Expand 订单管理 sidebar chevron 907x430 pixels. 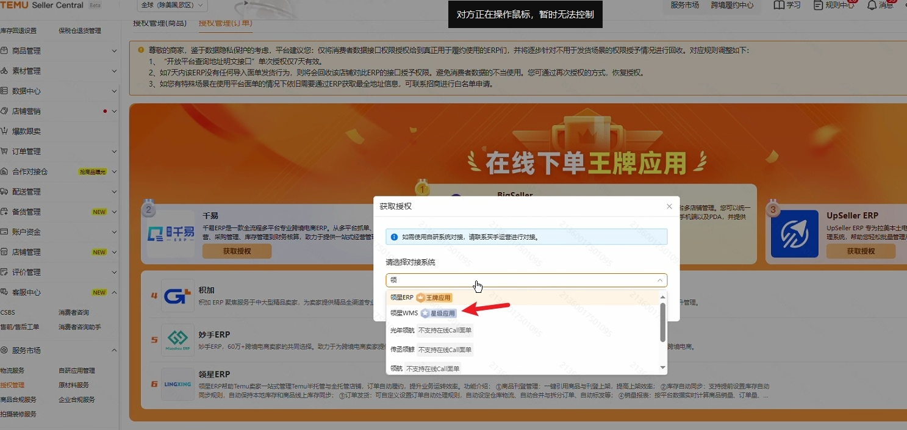pos(114,151)
